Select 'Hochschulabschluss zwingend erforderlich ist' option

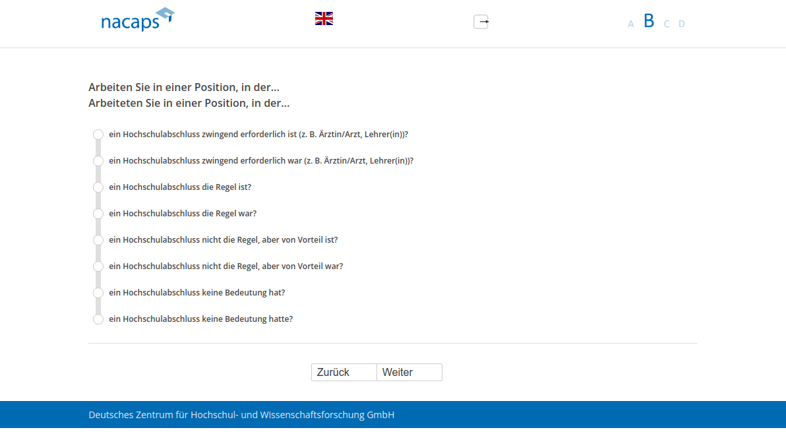coord(98,135)
